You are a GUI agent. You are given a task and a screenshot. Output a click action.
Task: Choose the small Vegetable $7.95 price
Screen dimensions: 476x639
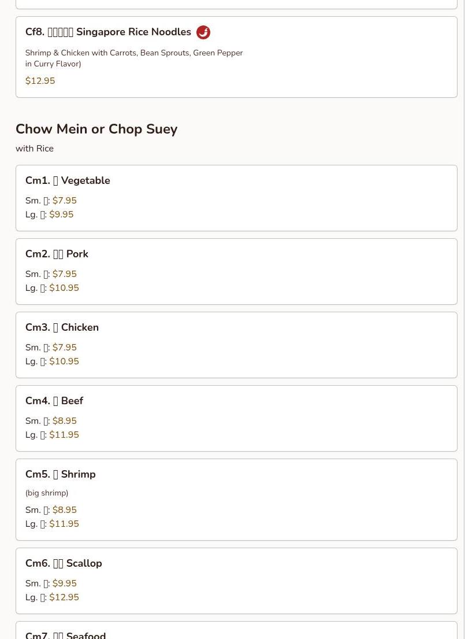coord(64,201)
